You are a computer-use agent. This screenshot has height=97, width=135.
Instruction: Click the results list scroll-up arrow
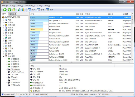132,14
